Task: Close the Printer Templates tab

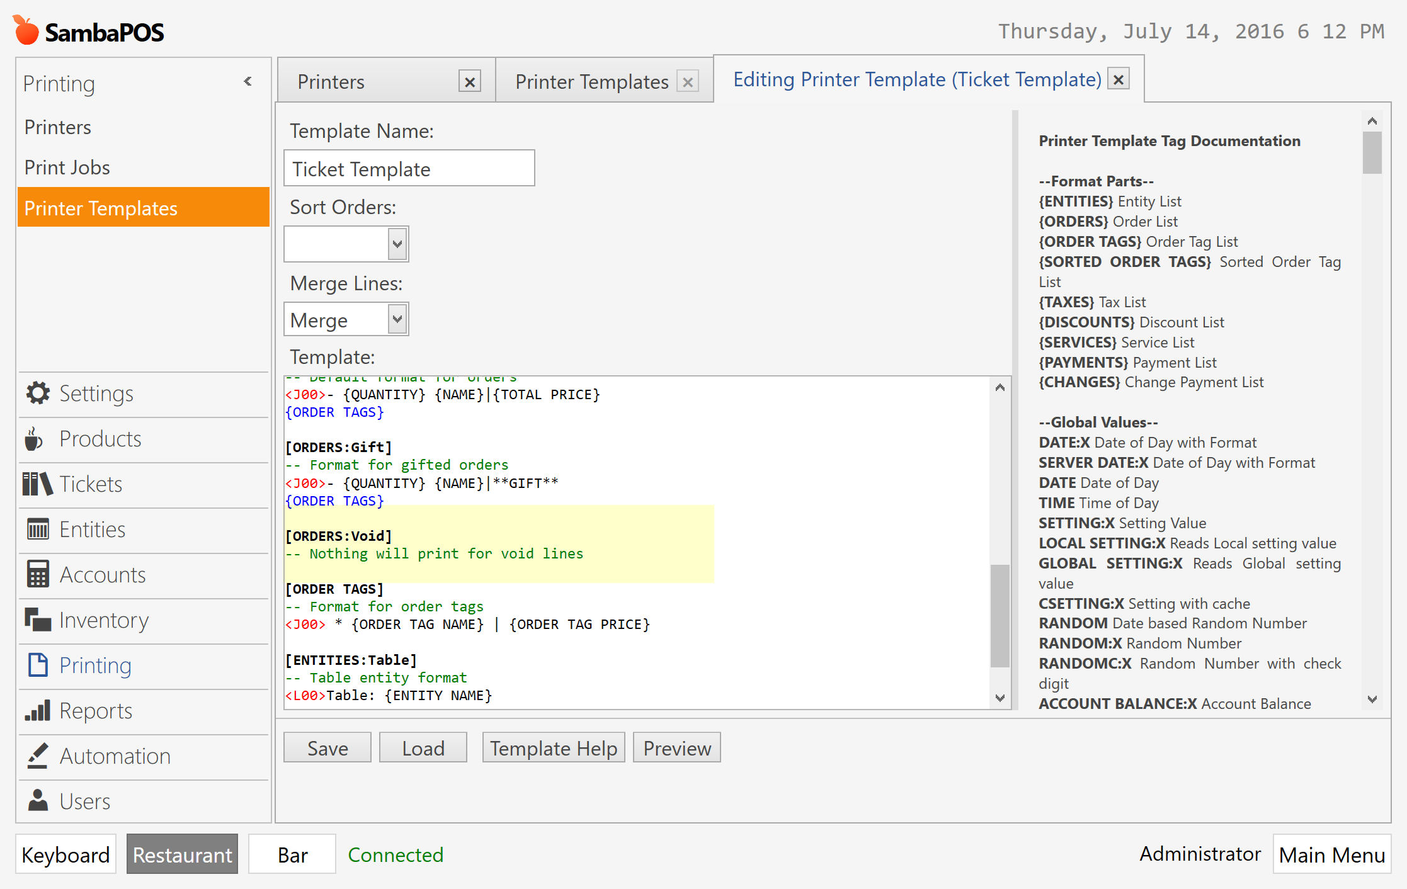Action: click(688, 81)
